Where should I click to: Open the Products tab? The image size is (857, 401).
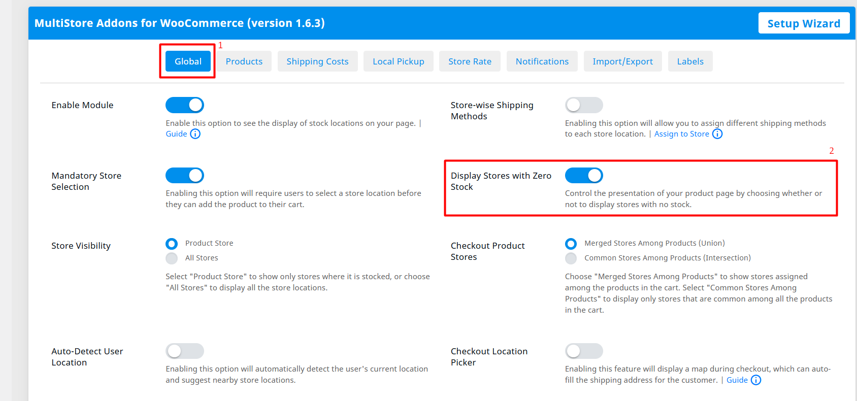244,61
